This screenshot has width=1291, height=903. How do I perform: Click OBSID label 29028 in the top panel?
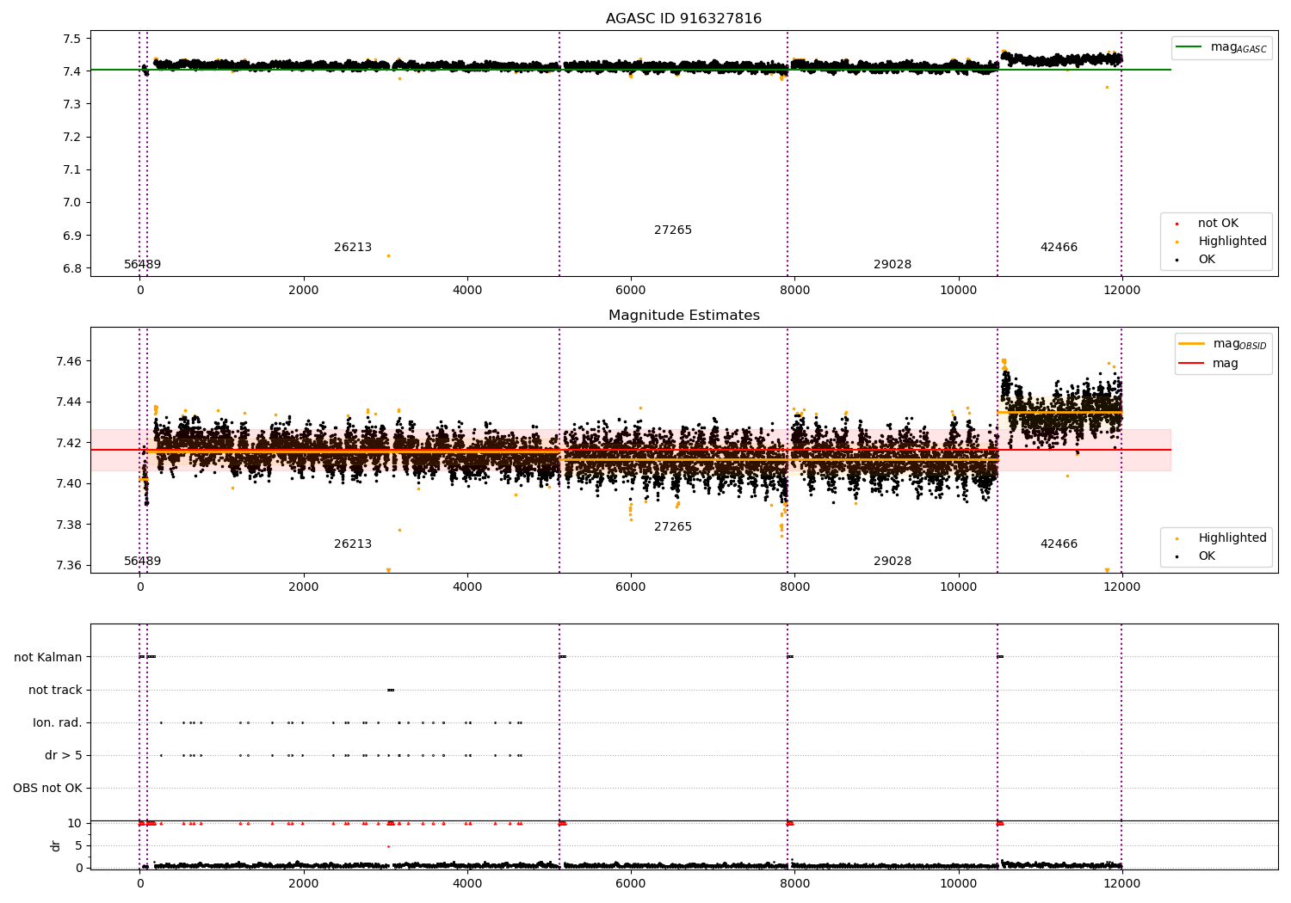pyautogui.click(x=893, y=265)
